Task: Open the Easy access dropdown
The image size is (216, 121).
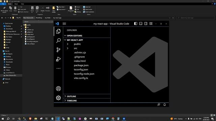Action: click(x=61, y=9)
